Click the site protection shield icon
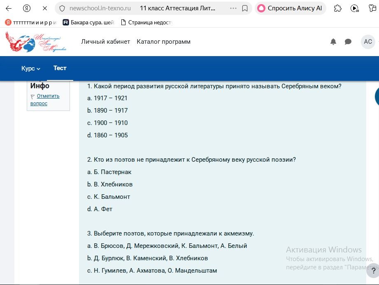 click(x=62, y=9)
